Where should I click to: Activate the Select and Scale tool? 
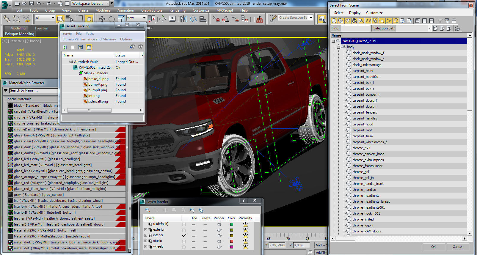(121, 19)
